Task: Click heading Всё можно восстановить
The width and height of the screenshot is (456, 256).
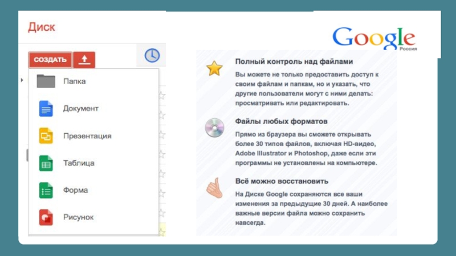Action: coord(282,181)
